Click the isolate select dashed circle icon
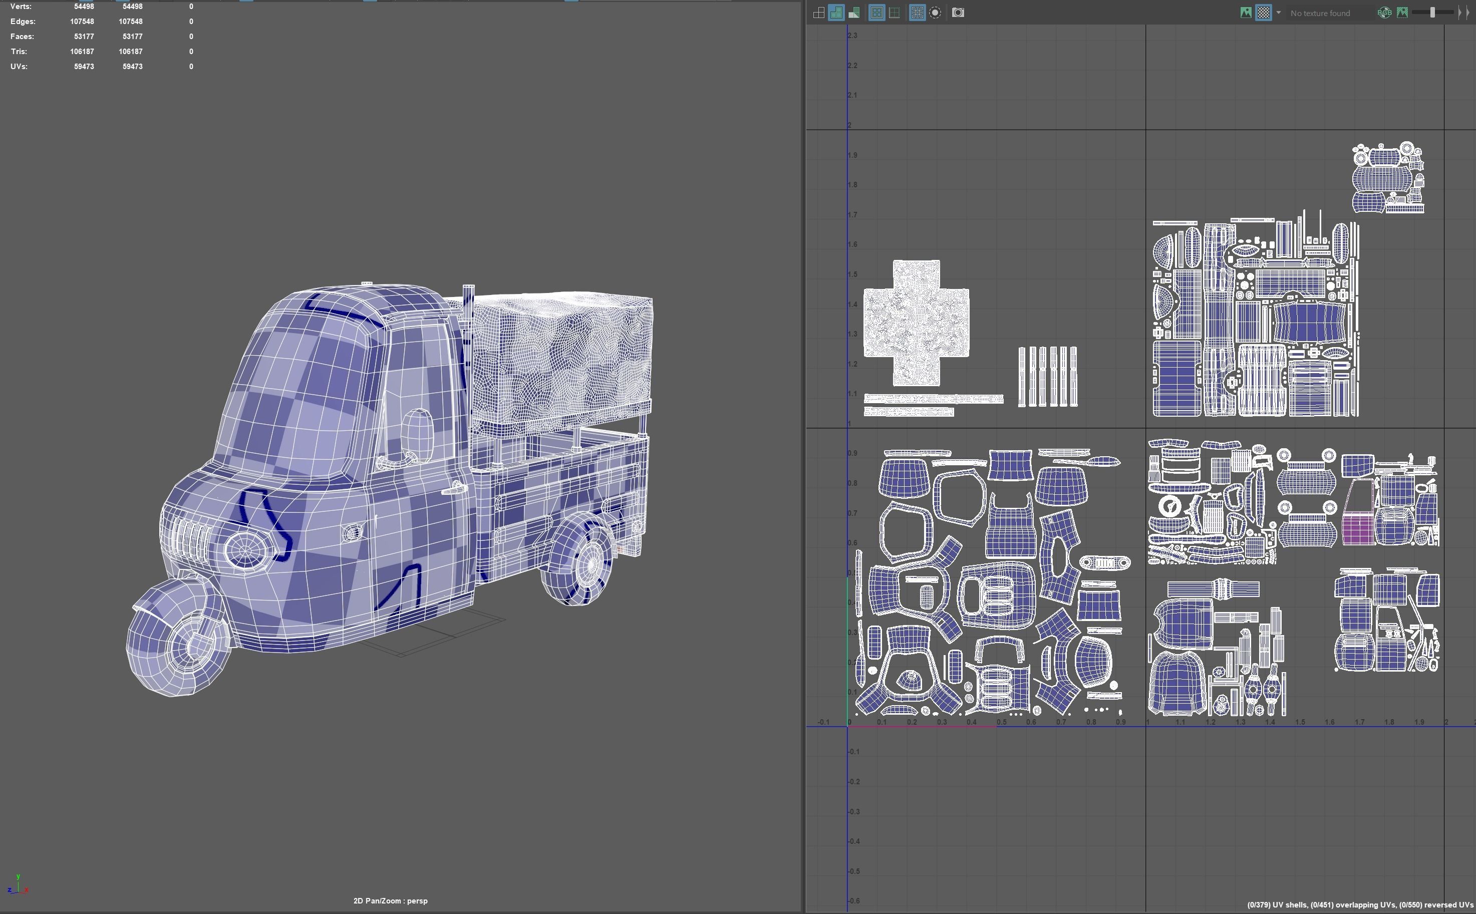1476x914 pixels. pos(935,13)
